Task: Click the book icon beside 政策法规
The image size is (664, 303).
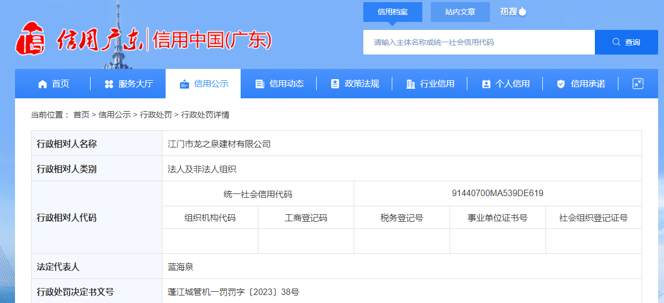Action: click(x=335, y=84)
